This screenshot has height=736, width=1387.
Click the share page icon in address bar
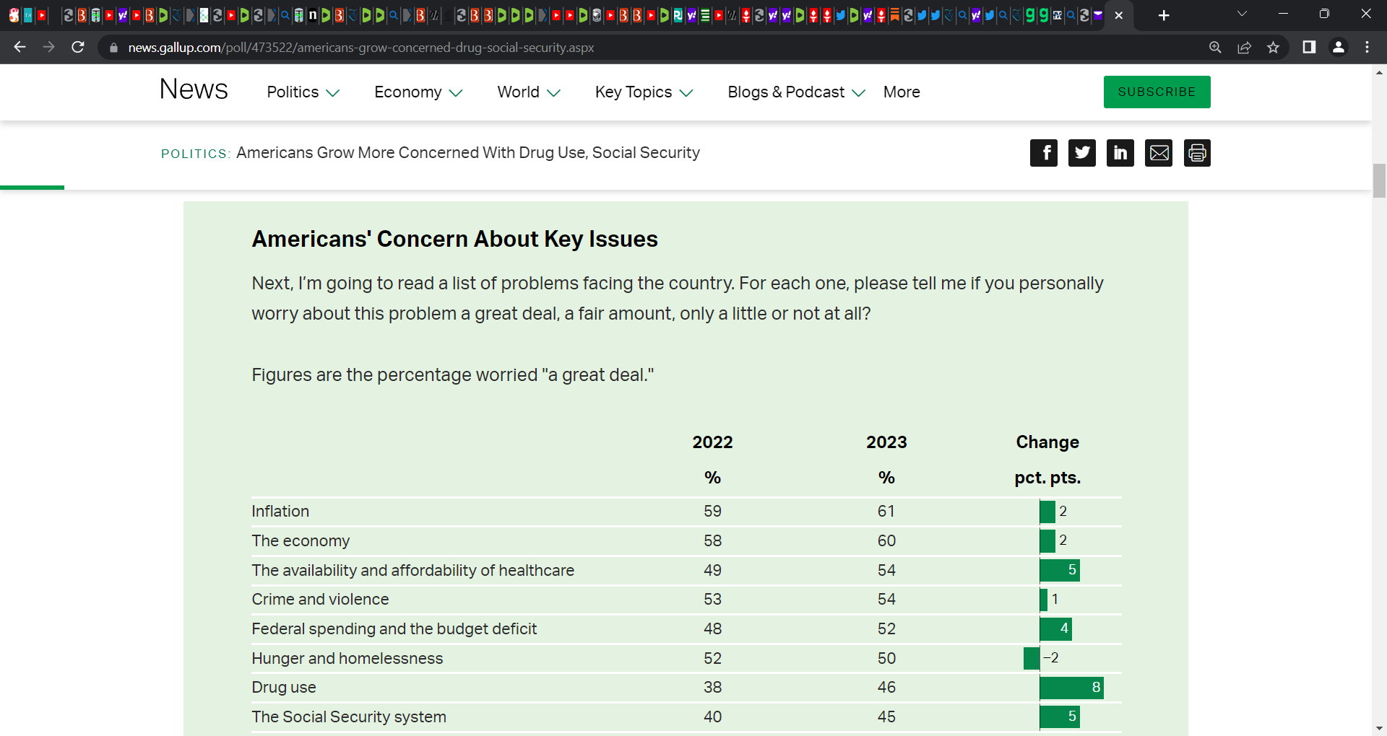1244,47
